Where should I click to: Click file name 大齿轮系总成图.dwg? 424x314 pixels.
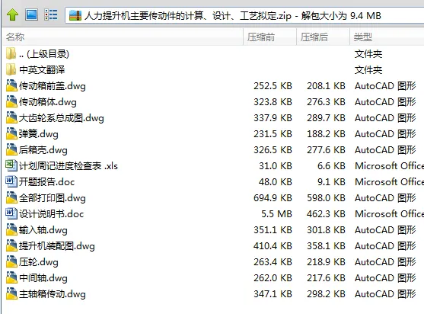point(62,118)
